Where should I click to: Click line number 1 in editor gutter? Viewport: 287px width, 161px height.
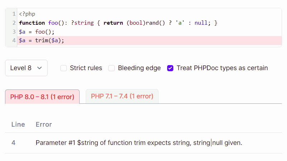(x=14, y=14)
